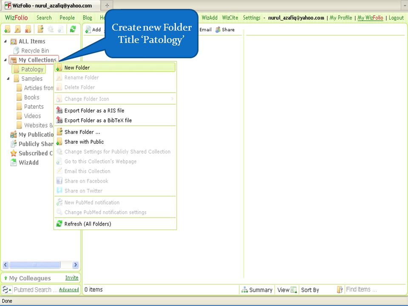This screenshot has width=408, height=306.
Task: Collapse the ALL Items tree node
Action: (5, 41)
